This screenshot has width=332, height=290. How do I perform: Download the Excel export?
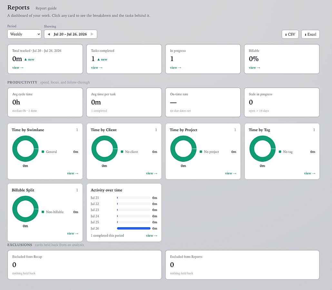(310, 34)
